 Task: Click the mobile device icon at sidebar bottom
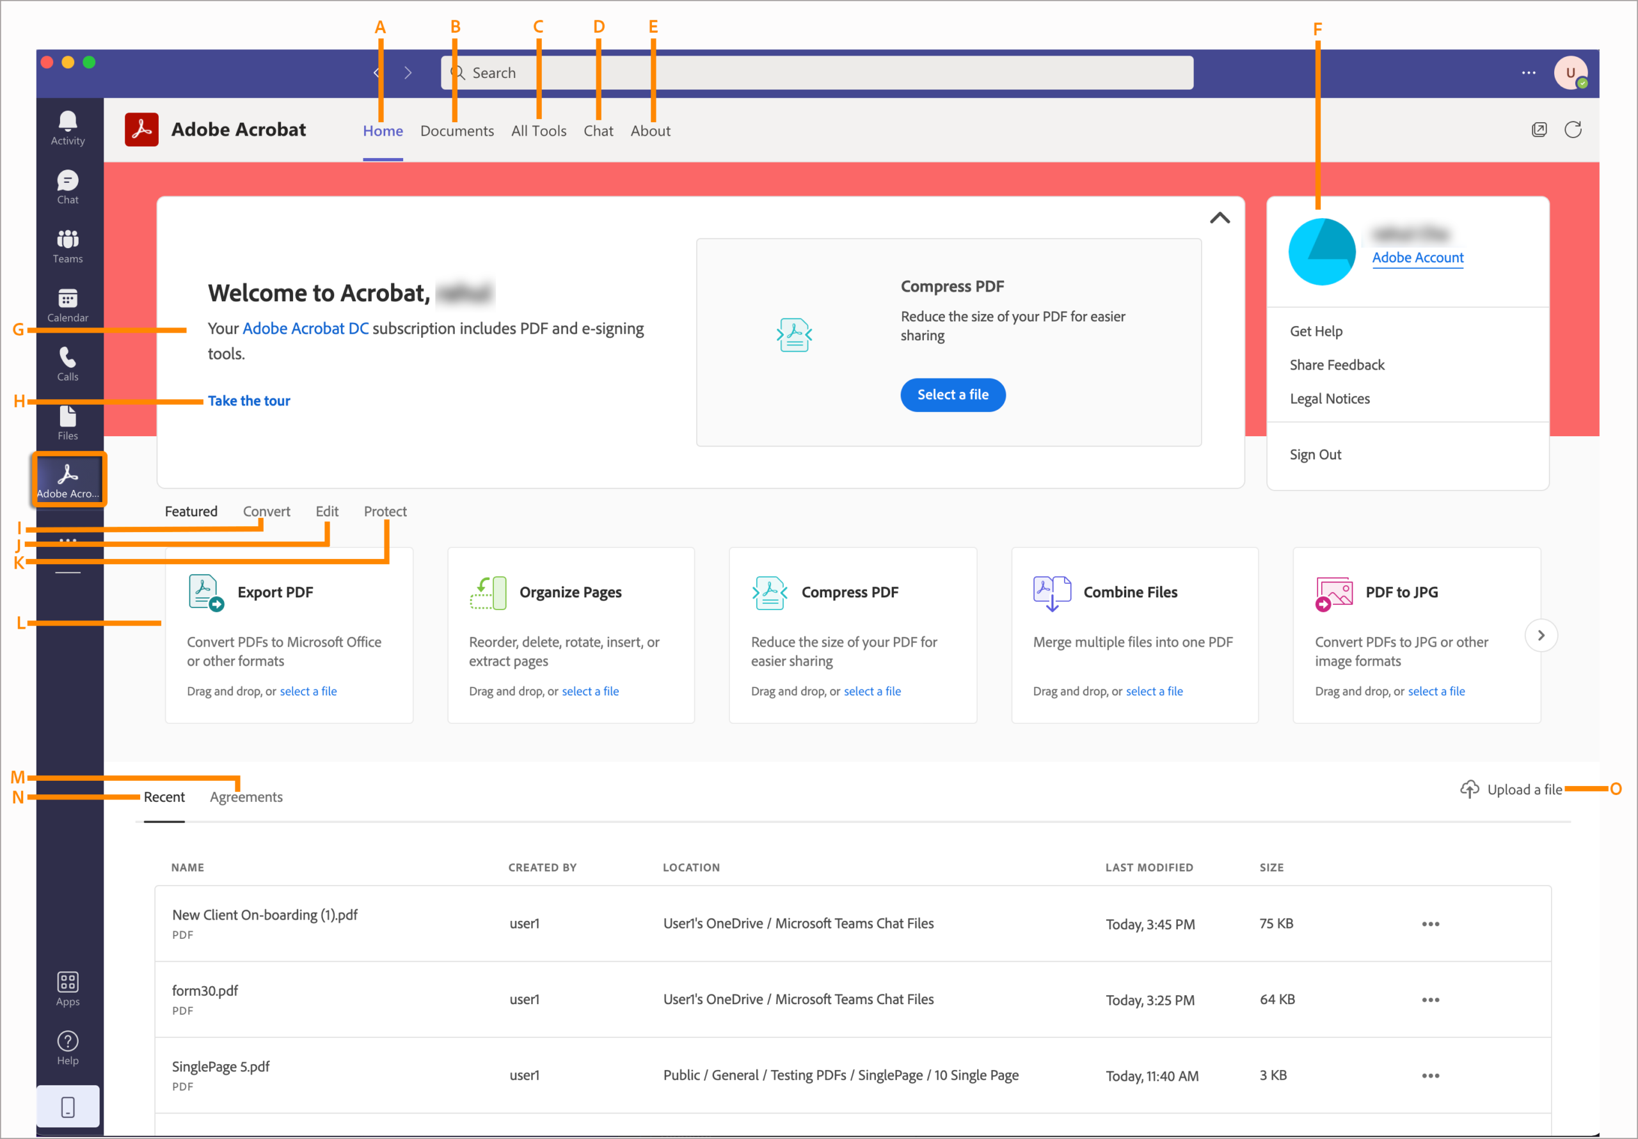pos(68,1107)
